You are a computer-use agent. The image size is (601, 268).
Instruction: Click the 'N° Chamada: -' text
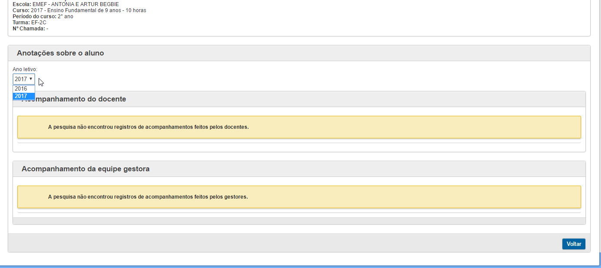click(30, 29)
